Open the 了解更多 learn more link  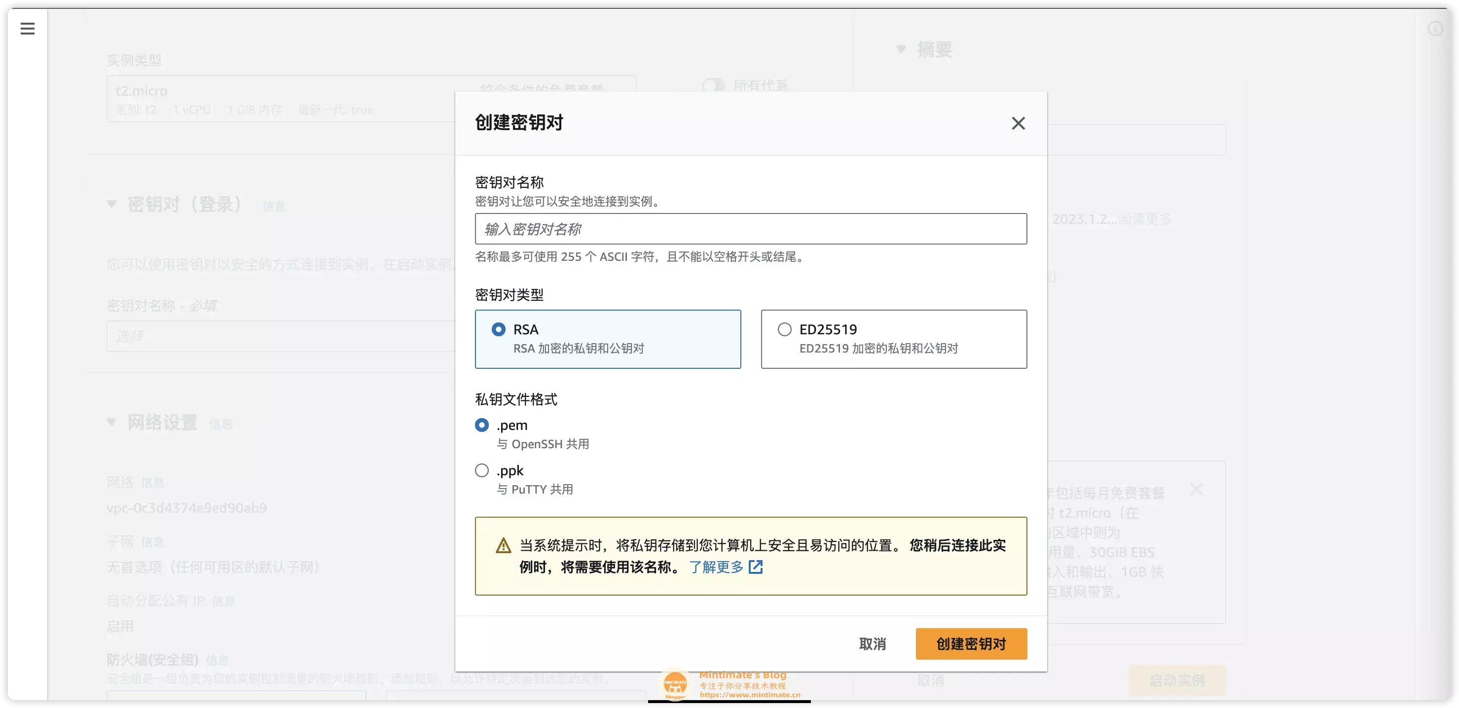pyautogui.click(x=716, y=567)
